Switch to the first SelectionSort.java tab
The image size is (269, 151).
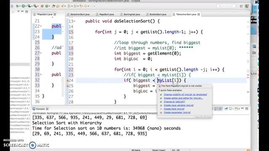coord(79,14)
